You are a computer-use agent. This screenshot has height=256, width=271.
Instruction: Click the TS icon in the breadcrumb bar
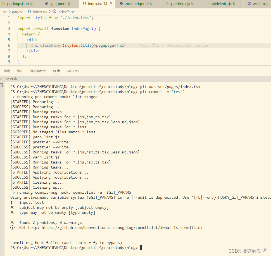click(x=29, y=12)
